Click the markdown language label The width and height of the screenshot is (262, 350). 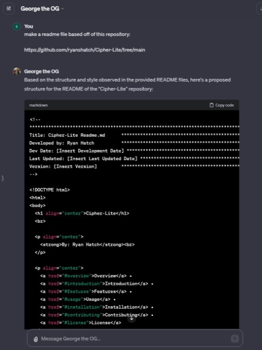(x=38, y=105)
